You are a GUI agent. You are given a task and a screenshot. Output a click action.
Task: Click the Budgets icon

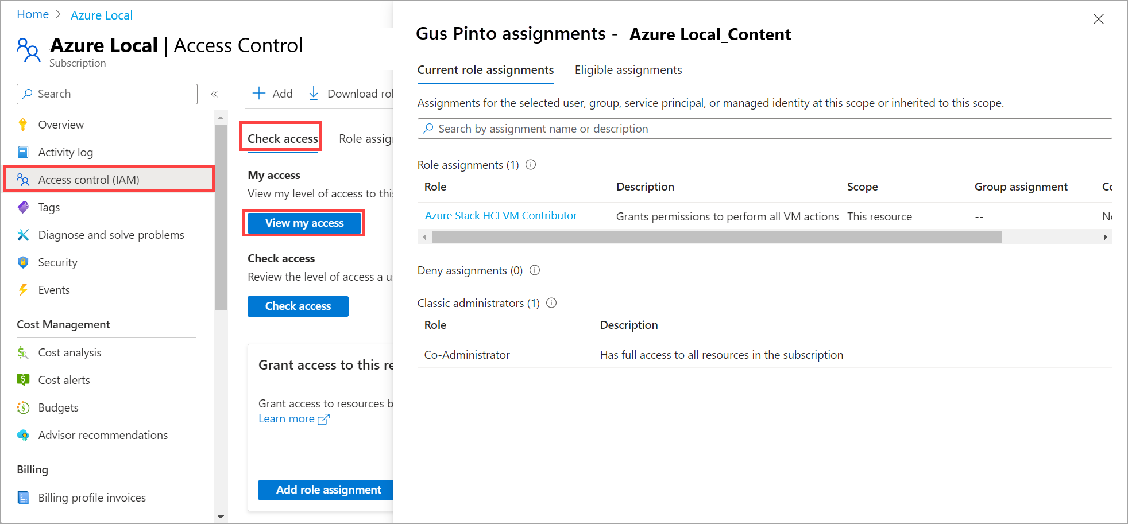click(23, 407)
